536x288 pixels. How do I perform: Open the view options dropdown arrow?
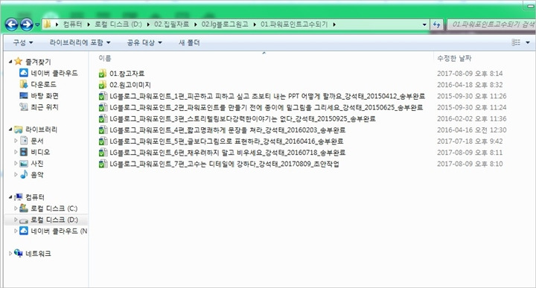click(528, 42)
